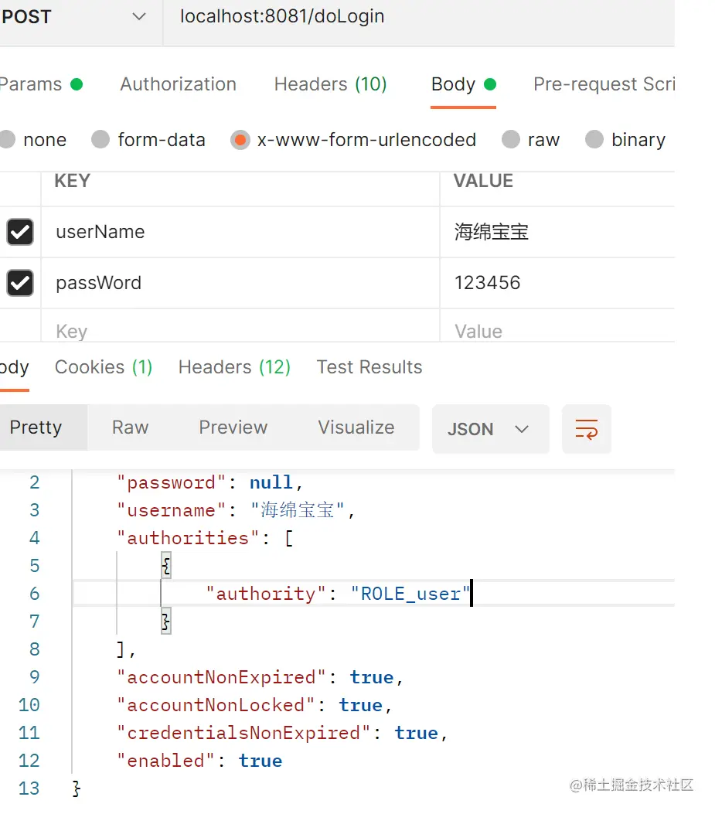Viewport: 715px width, 814px height.
Task: Collapse the authority object bracket on line 5
Action: (165, 566)
